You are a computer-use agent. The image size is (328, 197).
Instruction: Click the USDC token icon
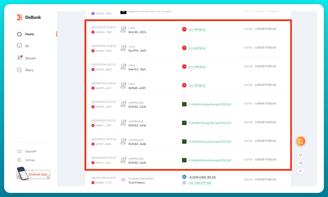pos(184,177)
